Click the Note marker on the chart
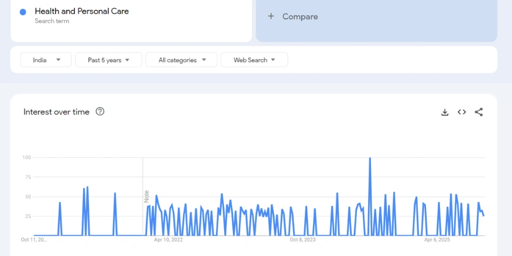Screen dimensions: 512x256 coord(147,196)
